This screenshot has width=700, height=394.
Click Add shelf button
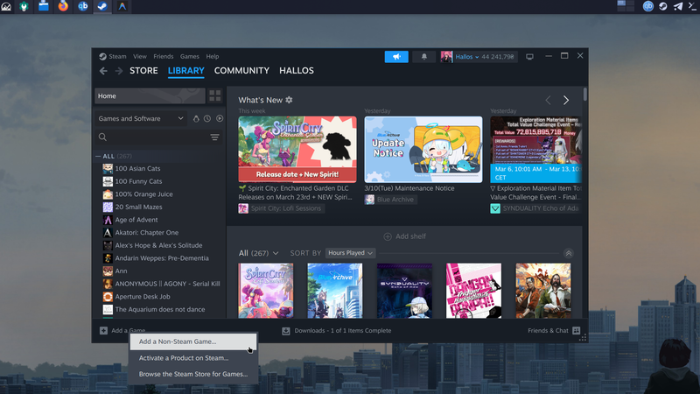click(405, 236)
